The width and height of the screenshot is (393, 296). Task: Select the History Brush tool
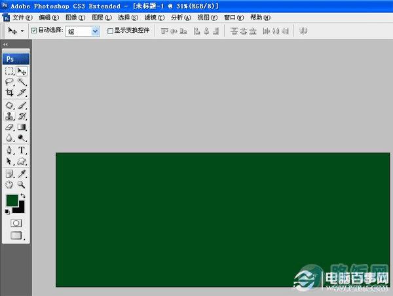pyautogui.click(x=22, y=116)
